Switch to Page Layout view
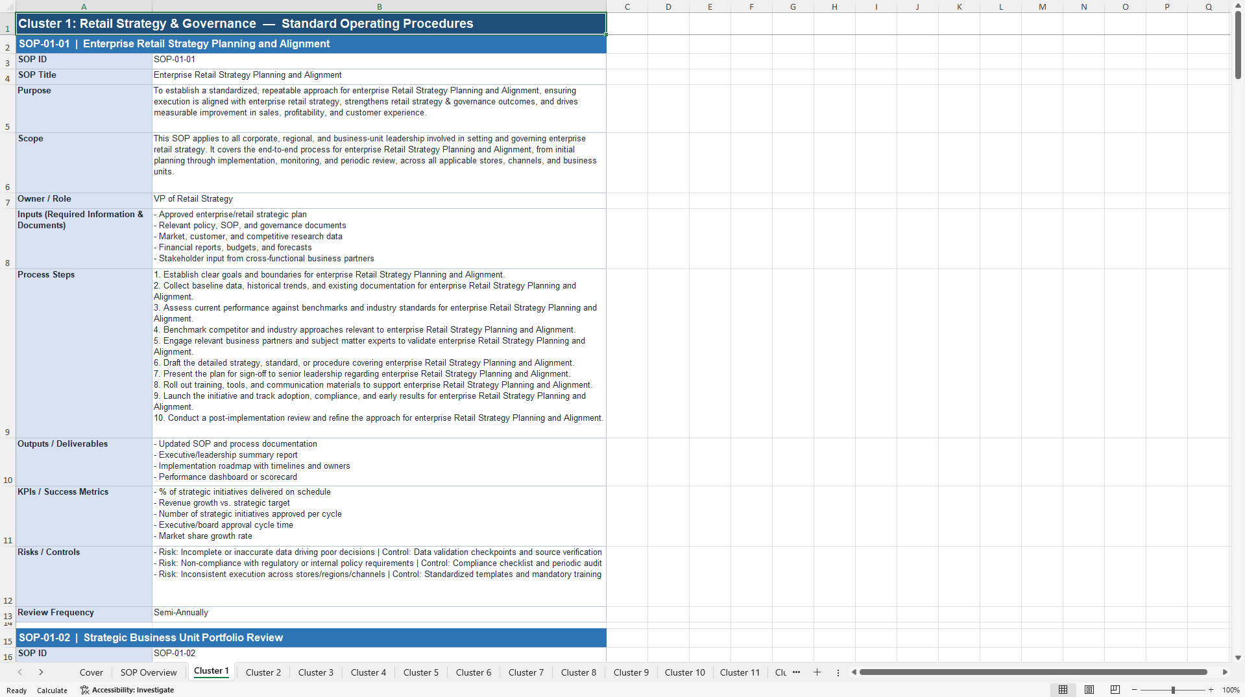 click(1089, 690)
